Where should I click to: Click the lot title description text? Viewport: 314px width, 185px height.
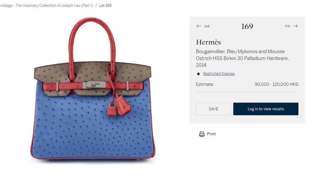(x=242, y=58)
